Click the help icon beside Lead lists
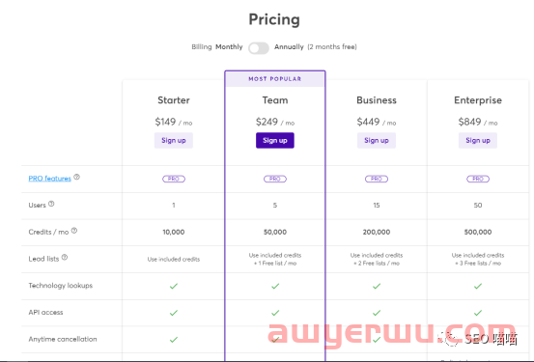 pyautogui.click(x=65, y=258)
